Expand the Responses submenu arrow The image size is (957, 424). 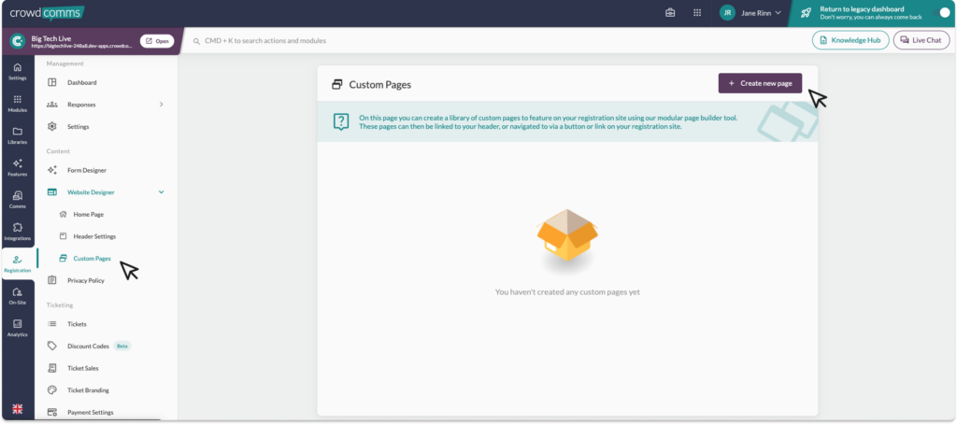coord(161,105)
